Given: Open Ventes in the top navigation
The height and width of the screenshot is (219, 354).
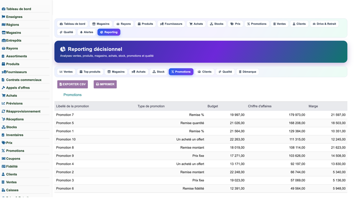Looking at the screenshot, I should tap(280, 24).
